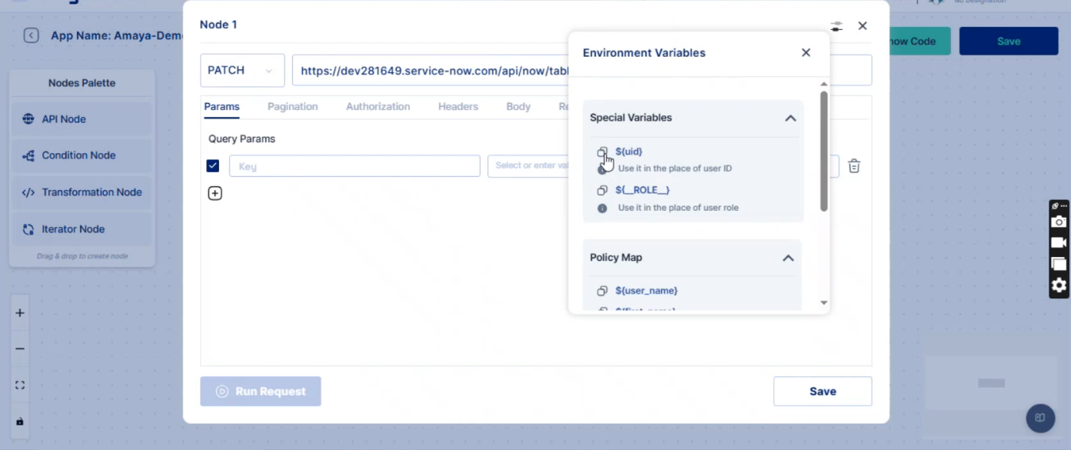
Task: Click the Condition Node branch icon
Action: pyautogui.click(x=28, y=155)
